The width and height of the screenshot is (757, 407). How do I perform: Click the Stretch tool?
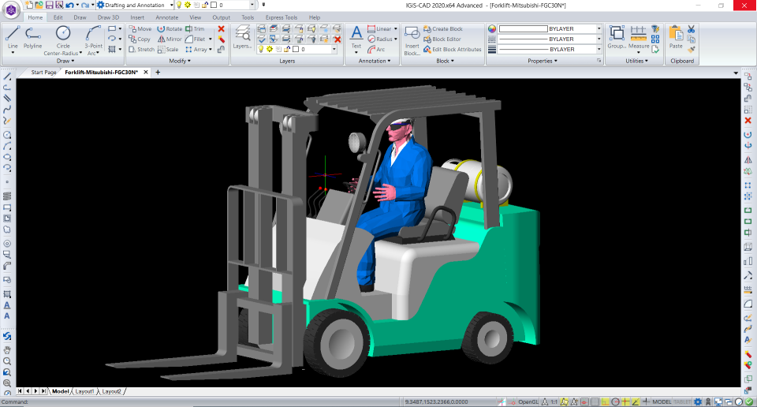coord(141,49)
